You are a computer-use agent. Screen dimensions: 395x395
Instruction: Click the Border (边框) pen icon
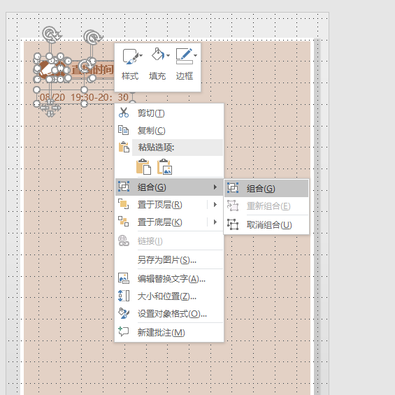(x=184, y=56)
